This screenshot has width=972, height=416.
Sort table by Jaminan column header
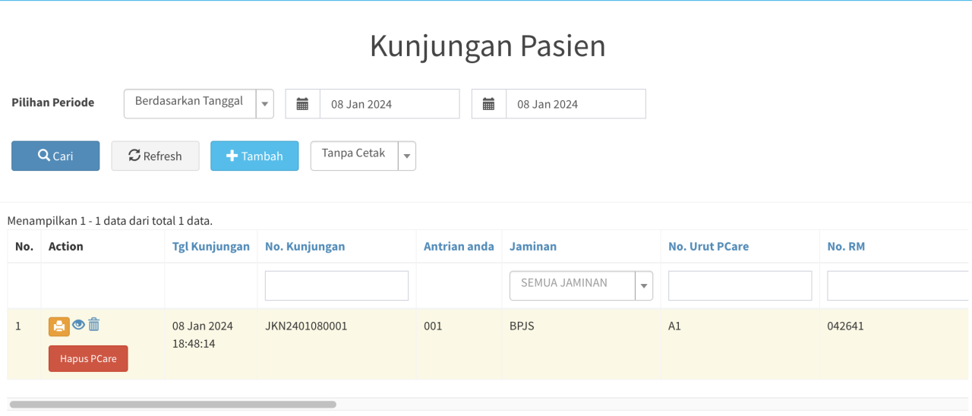(x=532, y=246)
